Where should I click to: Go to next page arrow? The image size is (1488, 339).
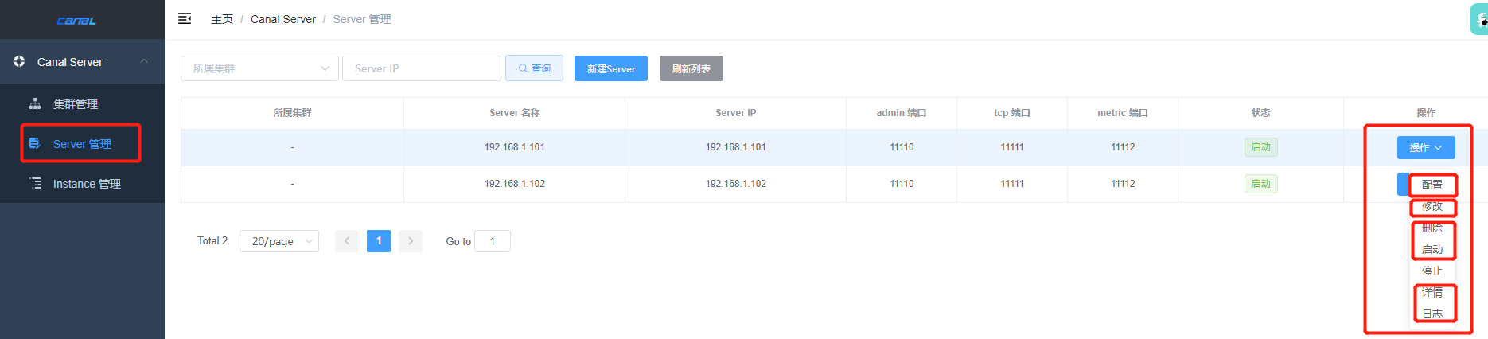(411, 241)
